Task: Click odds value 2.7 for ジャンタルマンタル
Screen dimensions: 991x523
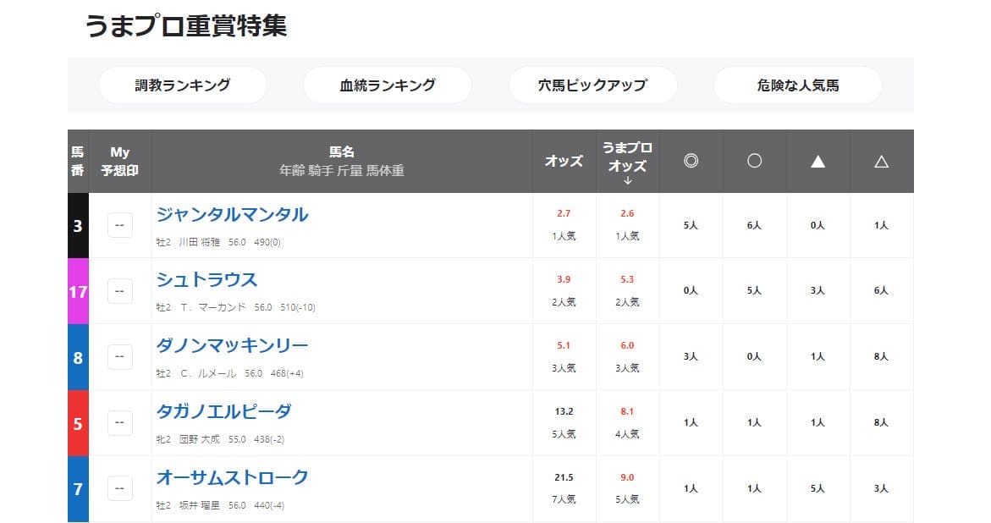Action: (564, 213)
